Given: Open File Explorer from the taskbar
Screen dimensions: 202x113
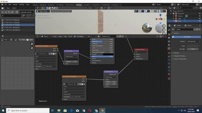Looking at the screenshot, I should (x=59, y=110).
